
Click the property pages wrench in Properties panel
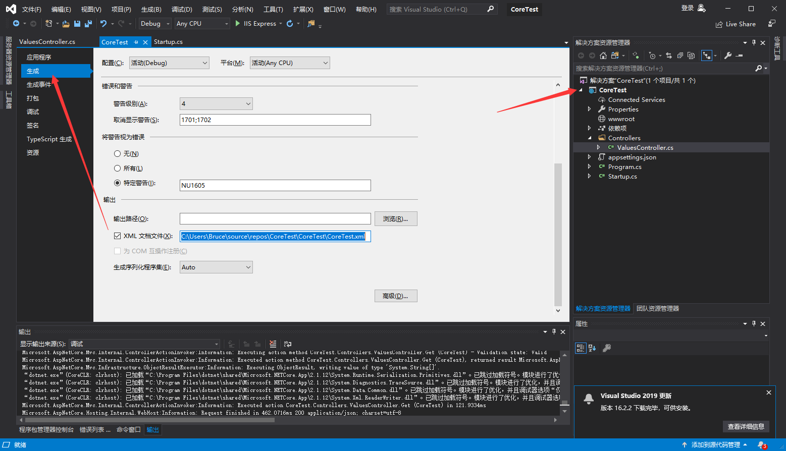(607, 348)
